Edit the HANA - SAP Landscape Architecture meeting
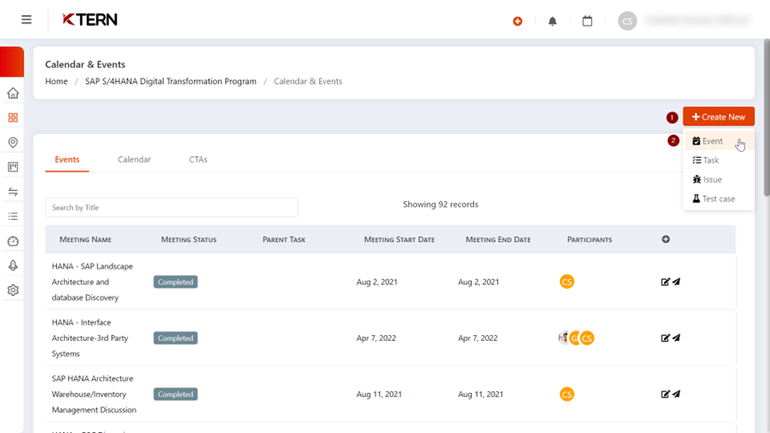 [665, 282]
